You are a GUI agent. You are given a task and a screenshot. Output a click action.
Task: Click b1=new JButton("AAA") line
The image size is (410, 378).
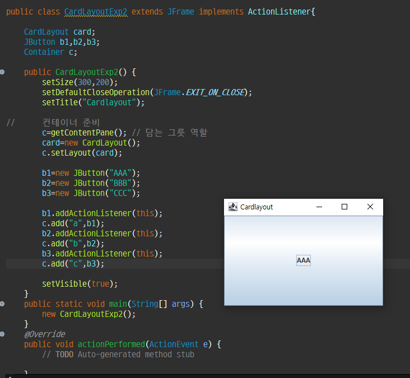pos(91,173)
